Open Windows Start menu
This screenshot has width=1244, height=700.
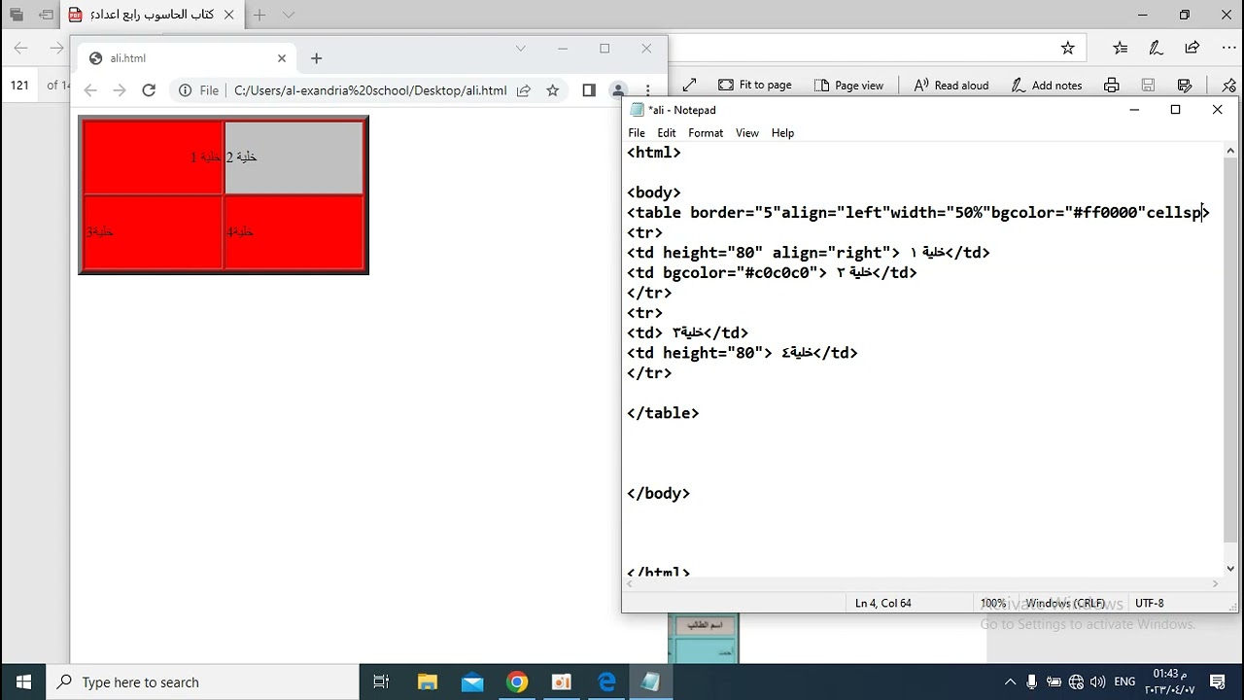(x=22, y=682)
